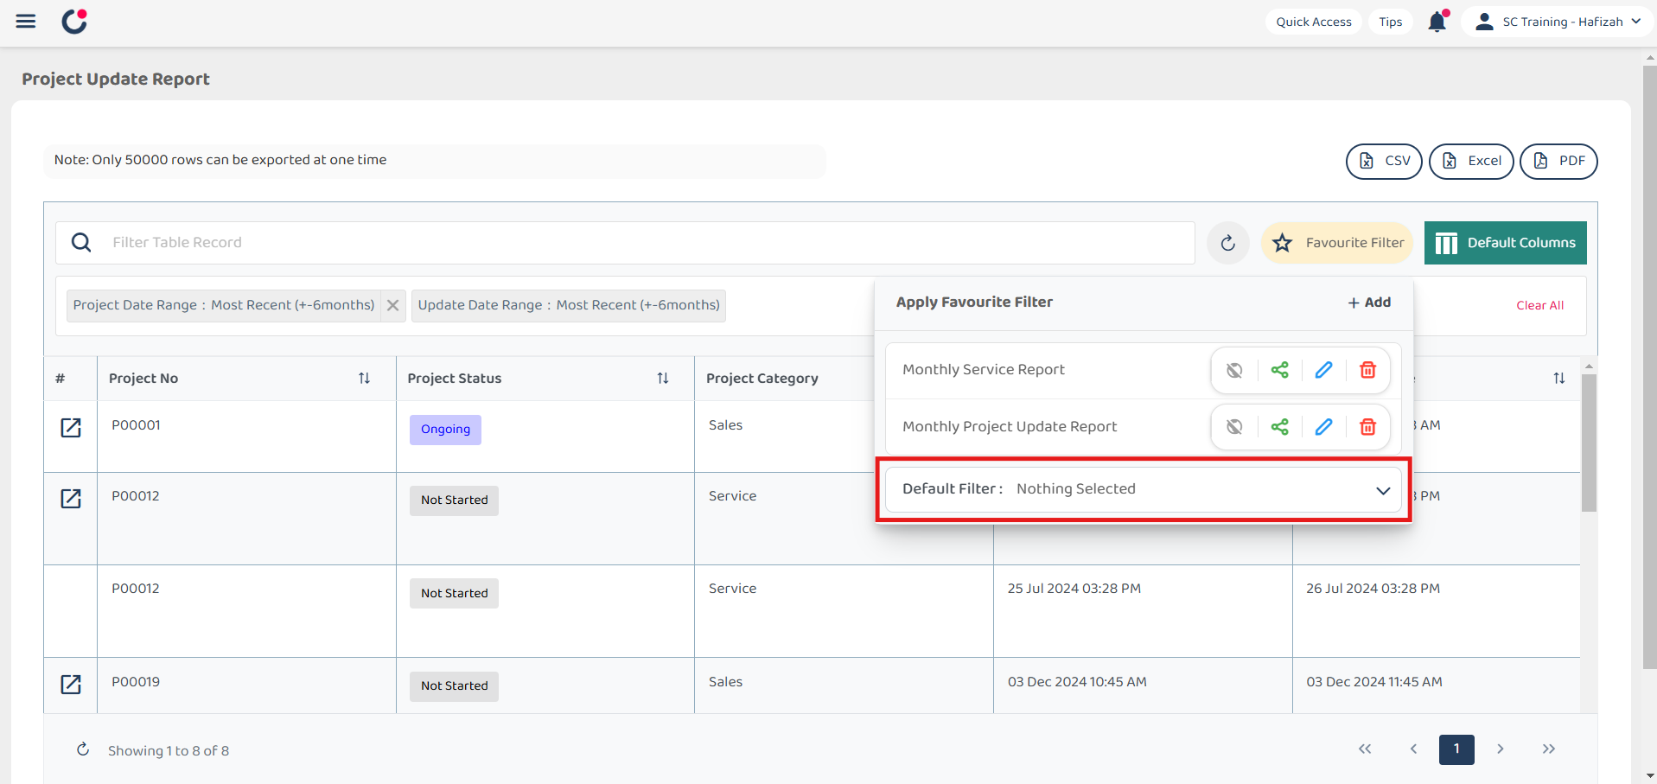Add a new favourite filter
Screen dimensions: 1657x784
click(1369, 303)
